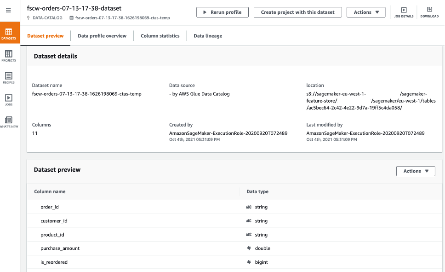Click the Job Details icon

404,12
